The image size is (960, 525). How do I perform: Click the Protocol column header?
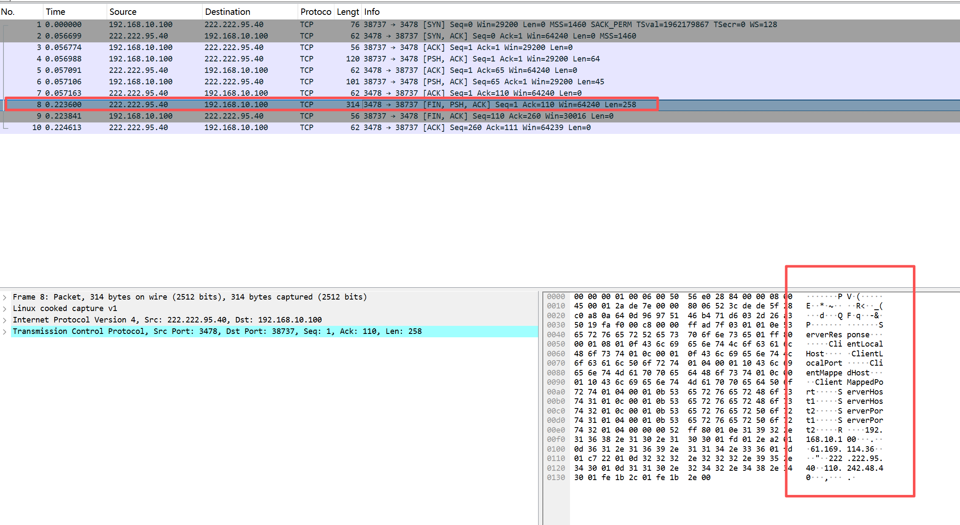(315, 12)
